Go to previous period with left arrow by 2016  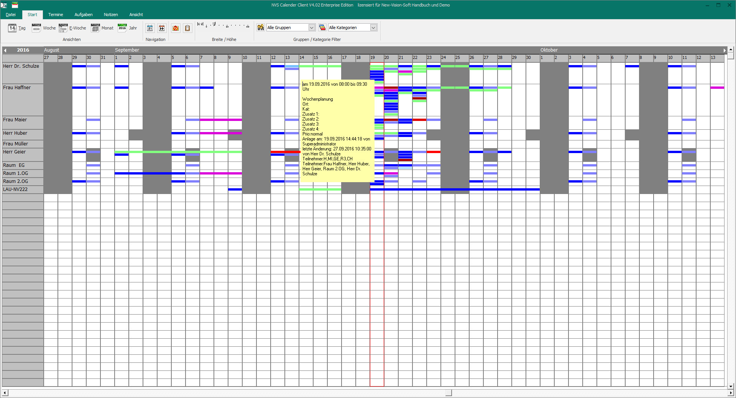click(5, 50)
